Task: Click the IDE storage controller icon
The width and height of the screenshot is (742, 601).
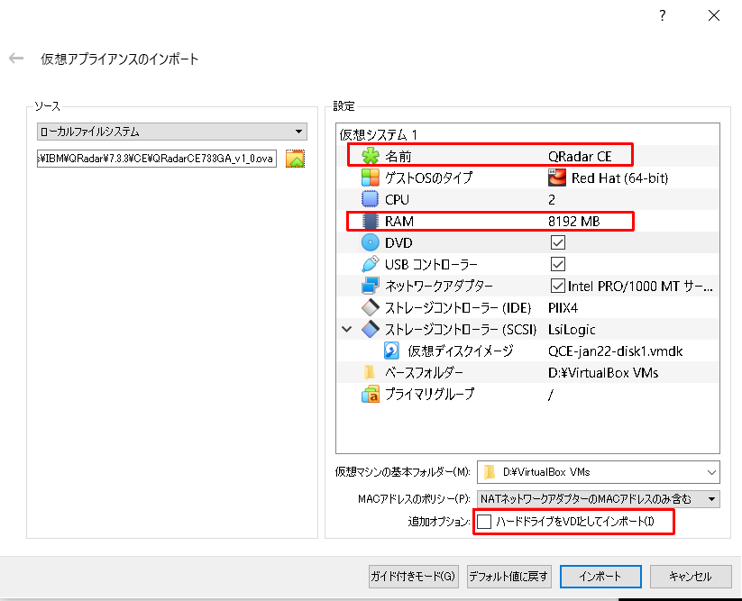Action: (370, 307)
